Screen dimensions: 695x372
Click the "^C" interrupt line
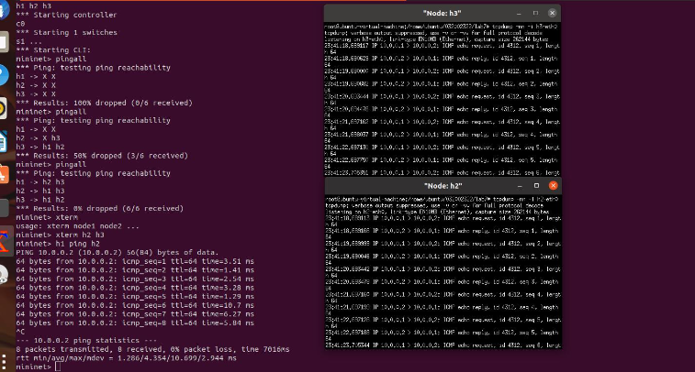(20, 332)
